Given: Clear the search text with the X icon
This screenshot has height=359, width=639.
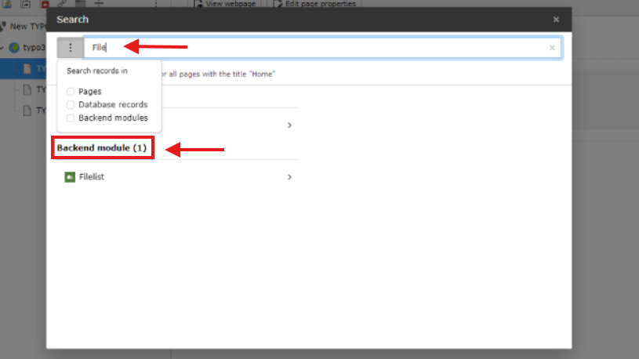Looking at the screenshot, I should pos(552,48).
